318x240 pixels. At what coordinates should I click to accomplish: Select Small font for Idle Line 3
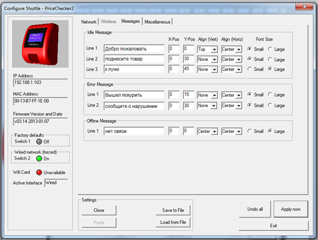coord(249,69)
